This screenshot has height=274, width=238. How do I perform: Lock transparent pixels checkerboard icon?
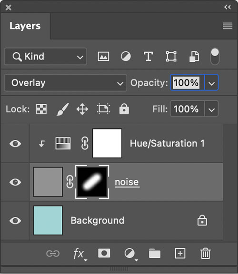click(41, 109)
